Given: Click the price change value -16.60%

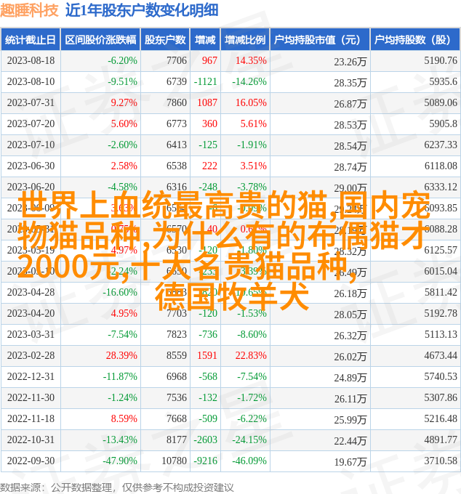Looking at the screenshot, I should (120, 292).
